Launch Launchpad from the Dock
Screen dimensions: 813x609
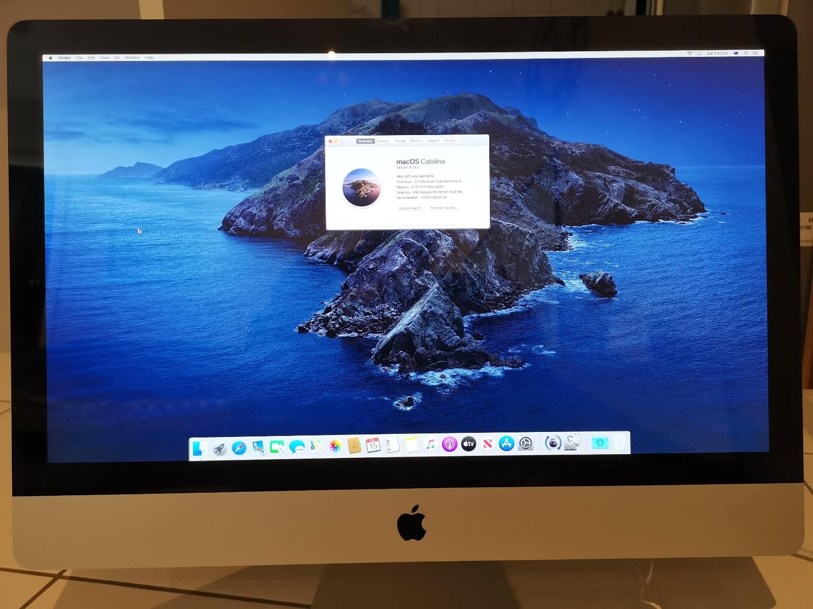coord(220,448)
